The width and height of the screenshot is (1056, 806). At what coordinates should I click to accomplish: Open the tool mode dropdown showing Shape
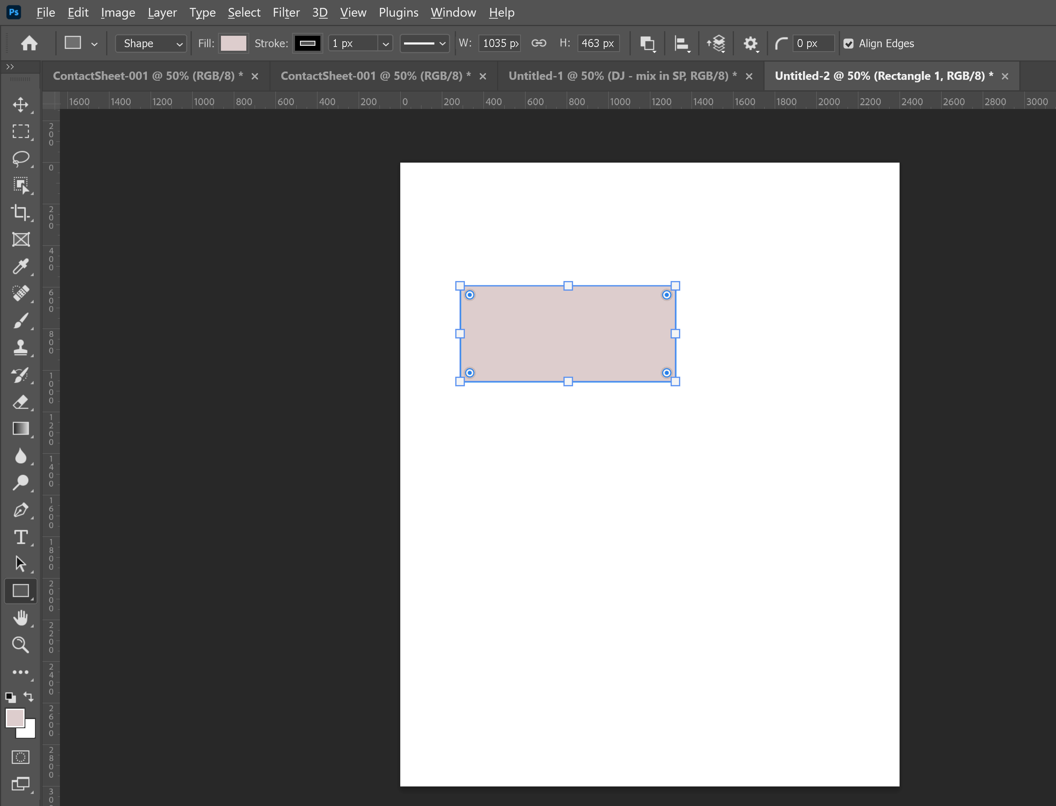click(x=151, y=43)
